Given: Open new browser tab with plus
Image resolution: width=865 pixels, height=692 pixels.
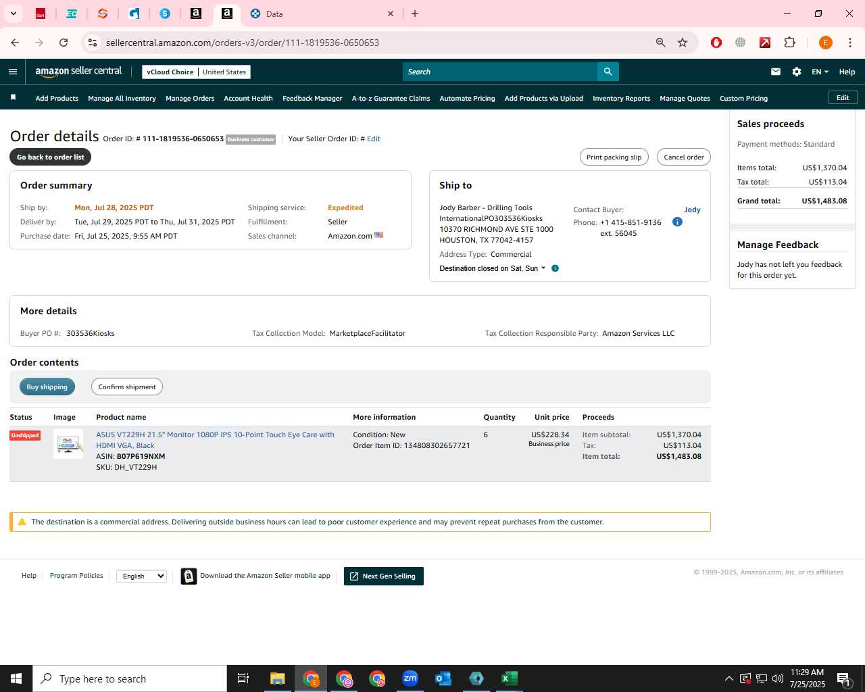Looking at the screenshot, I should click(x=415, y=14).
